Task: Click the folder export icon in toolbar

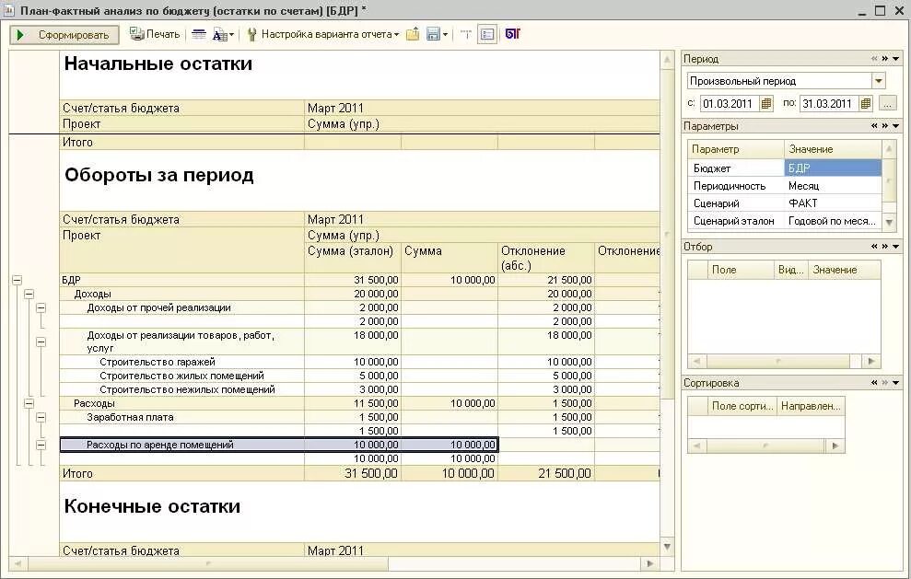Action: (x=413, y=34)
